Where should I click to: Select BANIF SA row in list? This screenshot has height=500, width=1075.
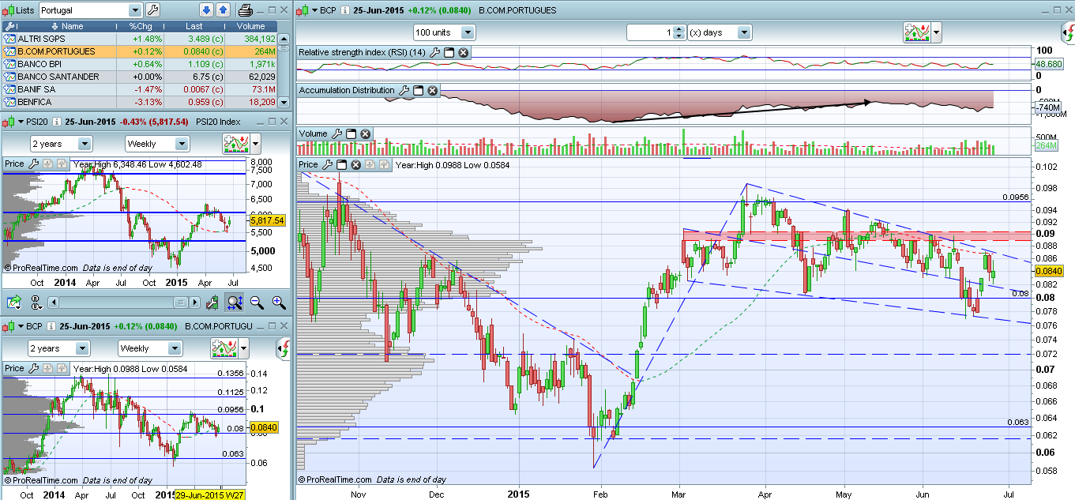point(140,89)
